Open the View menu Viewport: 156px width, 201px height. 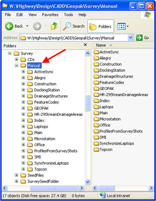pyautogui.click(x=32, y=15)
